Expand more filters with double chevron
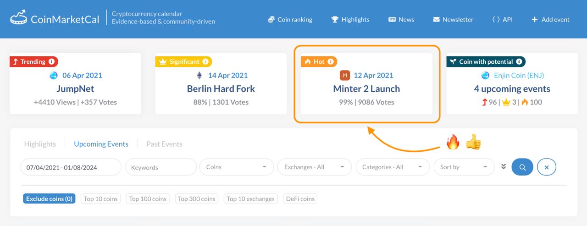Image resolution: width=587 pixels, height=226 pixels. [504, 166]
